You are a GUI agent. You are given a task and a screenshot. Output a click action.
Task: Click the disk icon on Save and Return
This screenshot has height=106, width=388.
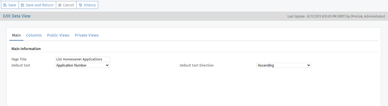[x=22, y=5]
